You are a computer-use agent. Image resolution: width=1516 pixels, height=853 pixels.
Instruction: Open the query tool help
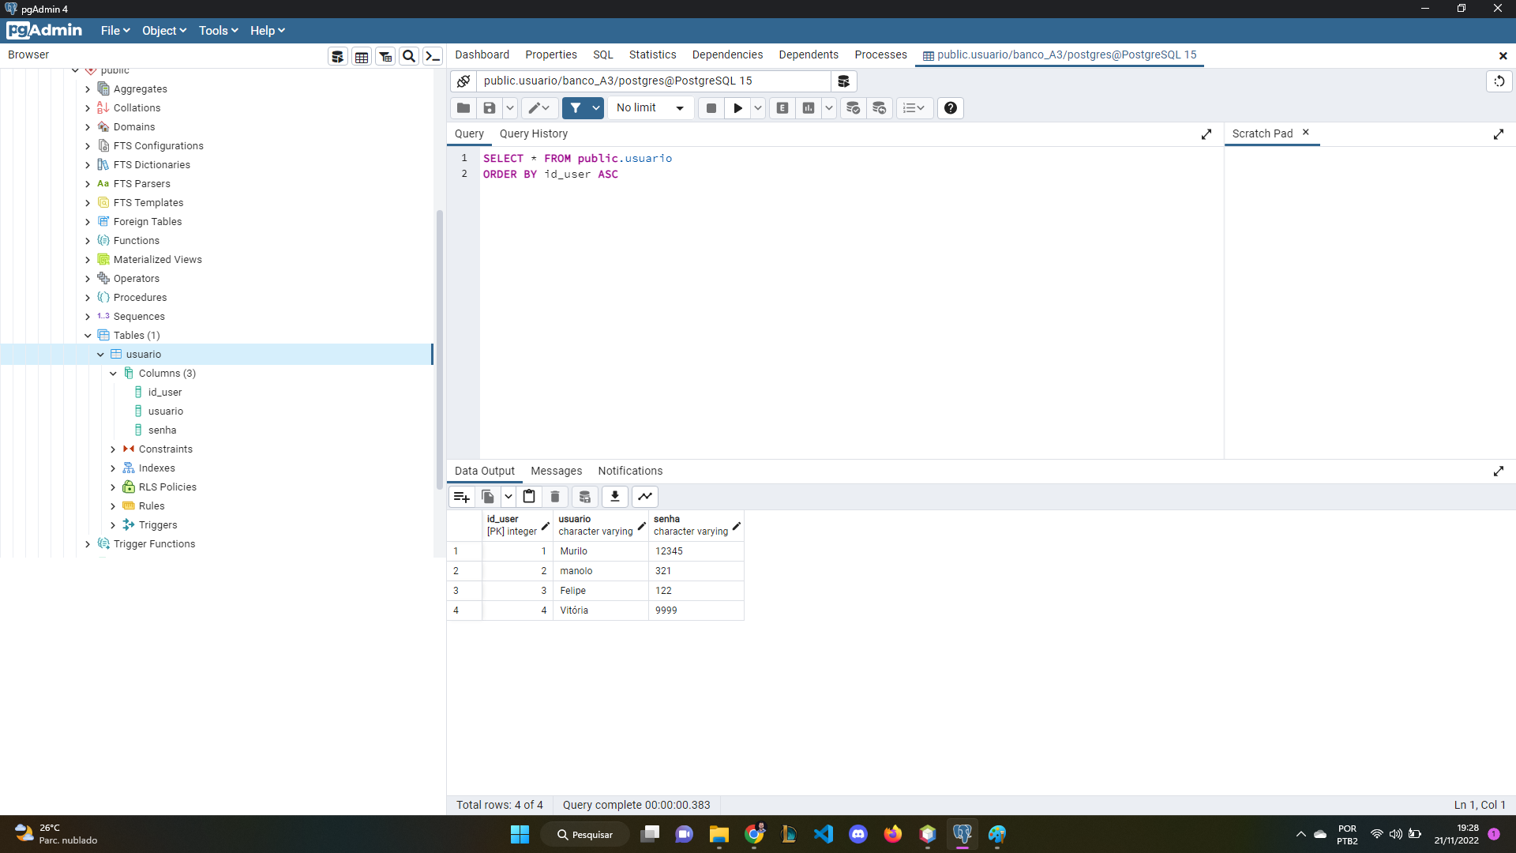[x=951, y=108]
